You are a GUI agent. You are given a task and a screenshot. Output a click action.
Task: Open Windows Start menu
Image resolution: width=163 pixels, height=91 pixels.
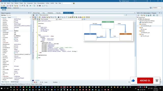pos(2,88)
